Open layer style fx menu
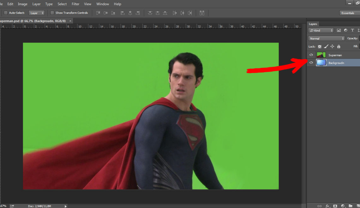The width and height of the screenshot is (360, 208). [x=327, y=206]
